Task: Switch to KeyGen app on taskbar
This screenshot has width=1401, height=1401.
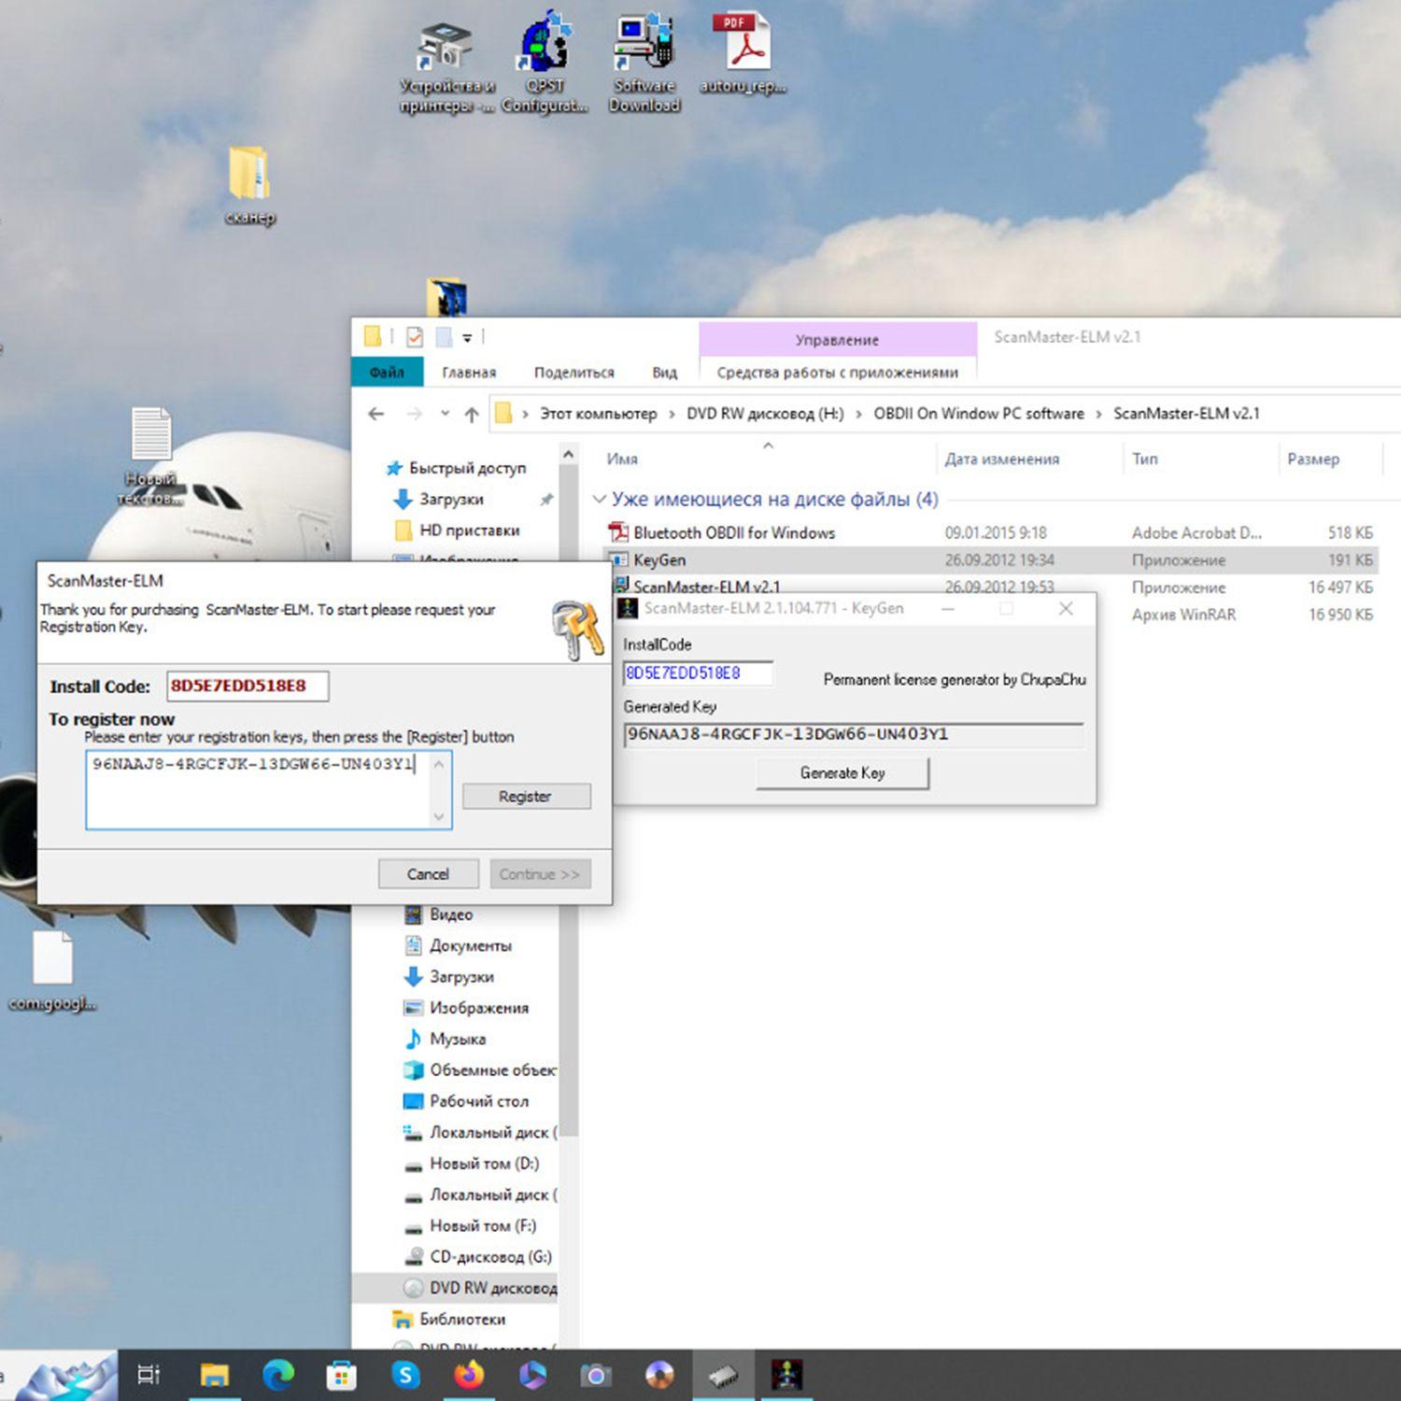Action: pyautogui.click(x=786, y=1375)
